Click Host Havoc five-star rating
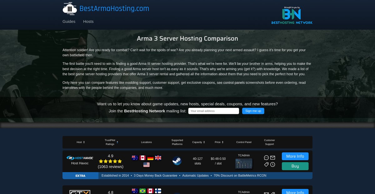 point(110,161)
